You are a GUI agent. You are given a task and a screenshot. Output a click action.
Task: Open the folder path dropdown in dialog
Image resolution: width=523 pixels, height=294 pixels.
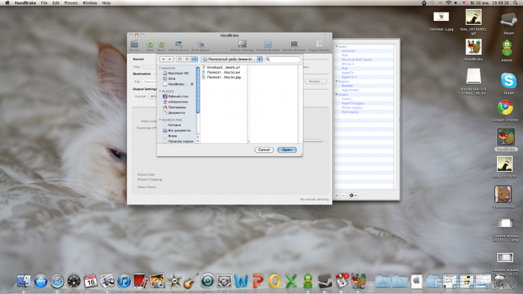(232, 59)
